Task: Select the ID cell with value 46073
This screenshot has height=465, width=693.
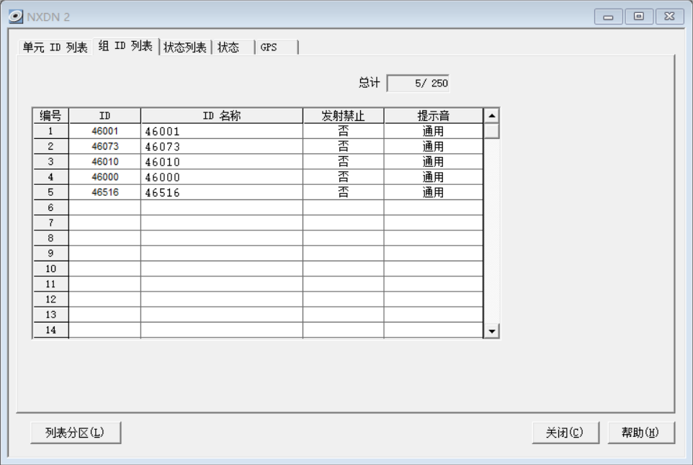Action: 105,147
